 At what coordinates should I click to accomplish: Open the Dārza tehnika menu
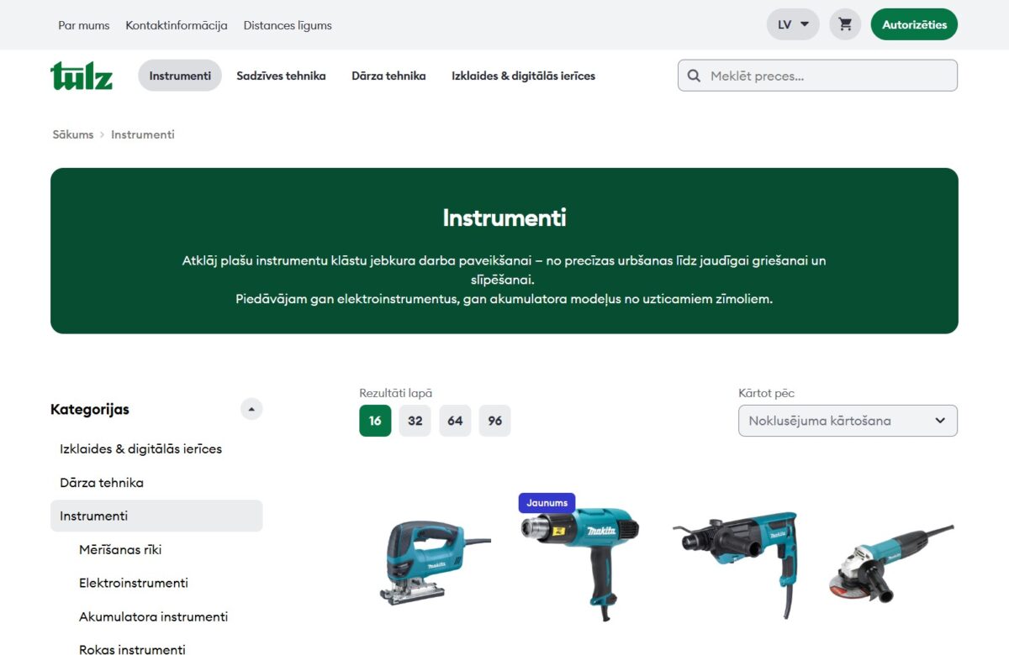[x=388, y=76]
